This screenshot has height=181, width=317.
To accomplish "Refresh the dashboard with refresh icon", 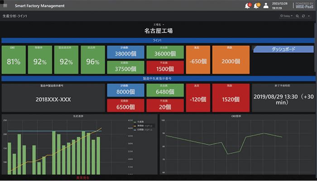I will [303, 16].
